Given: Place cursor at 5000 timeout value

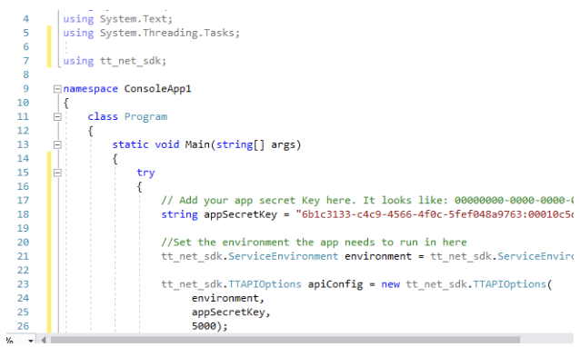Looking at the screenshot, I should [204, 326].
